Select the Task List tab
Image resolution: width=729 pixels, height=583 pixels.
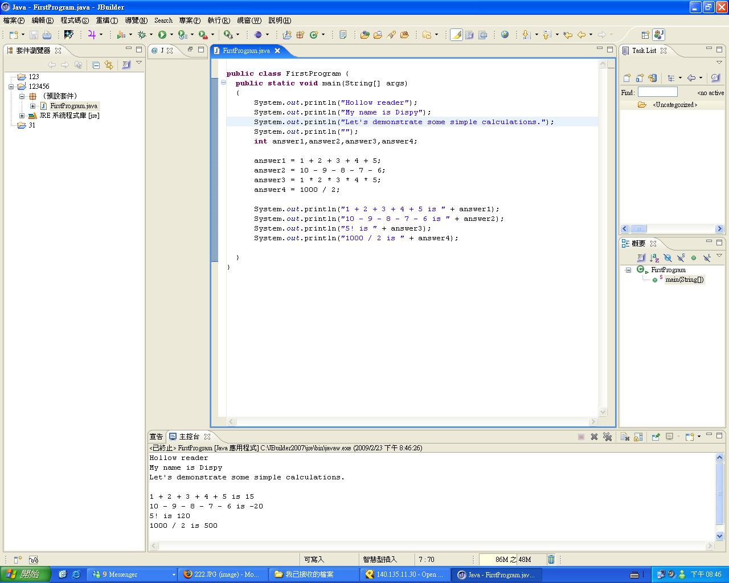(644, 51)
